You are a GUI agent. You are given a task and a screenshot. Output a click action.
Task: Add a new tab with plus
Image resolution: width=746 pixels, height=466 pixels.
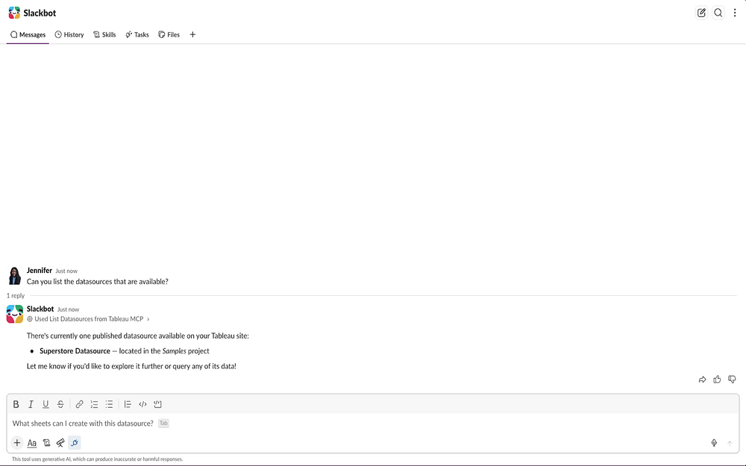192,35
